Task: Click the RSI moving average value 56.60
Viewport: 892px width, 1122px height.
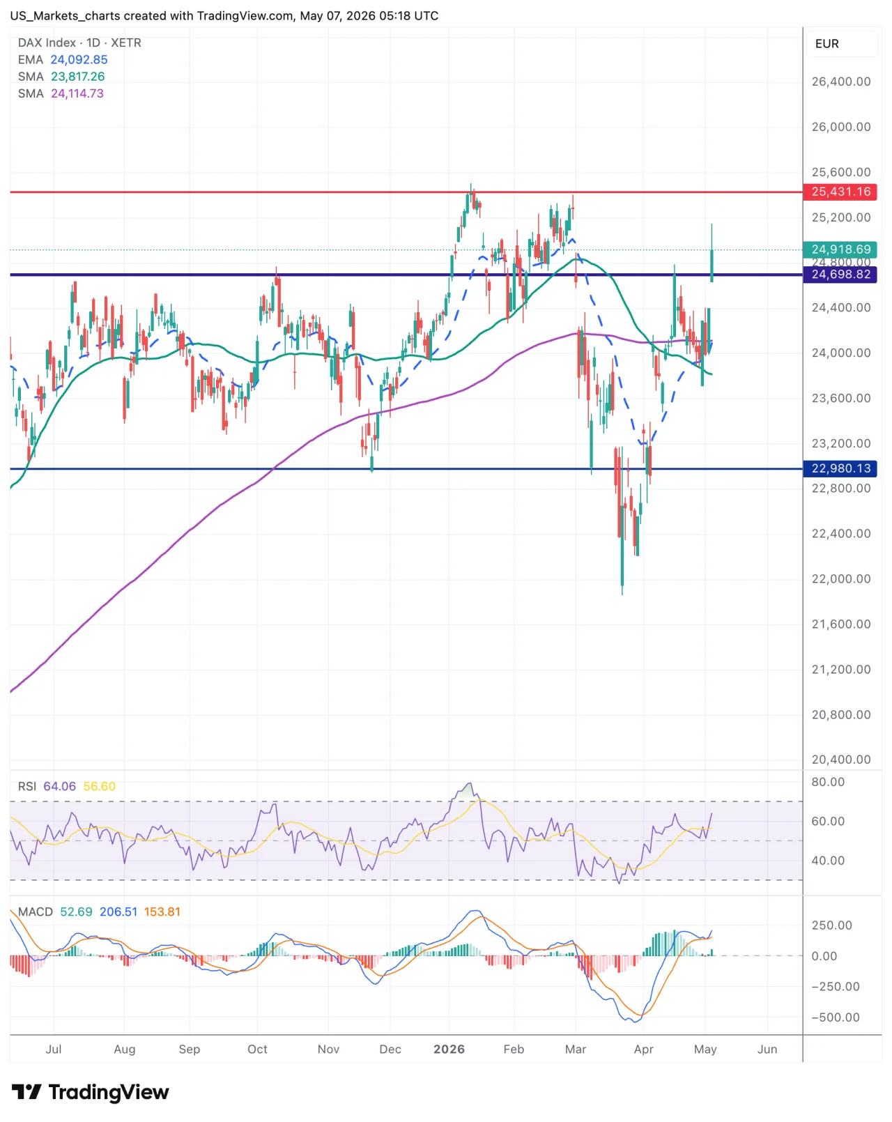Action: pos(100,787)
